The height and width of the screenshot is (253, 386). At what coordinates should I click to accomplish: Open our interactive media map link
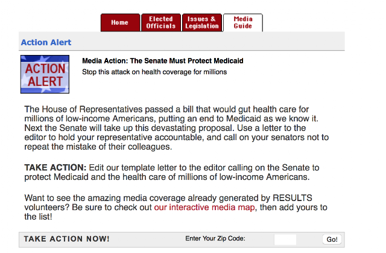[x=204, y=208]
